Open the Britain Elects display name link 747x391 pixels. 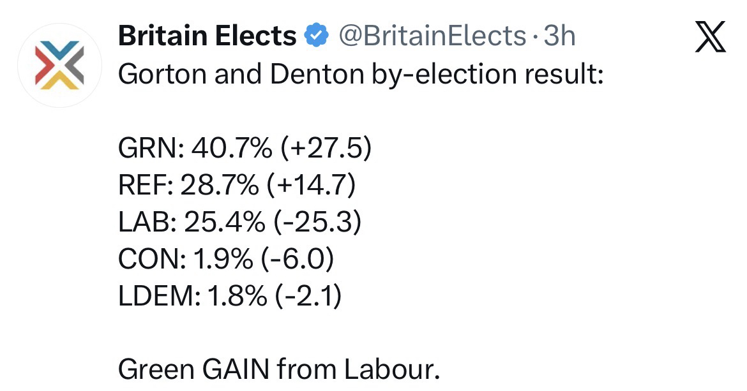pyautogui.click(x=207, y=36)
